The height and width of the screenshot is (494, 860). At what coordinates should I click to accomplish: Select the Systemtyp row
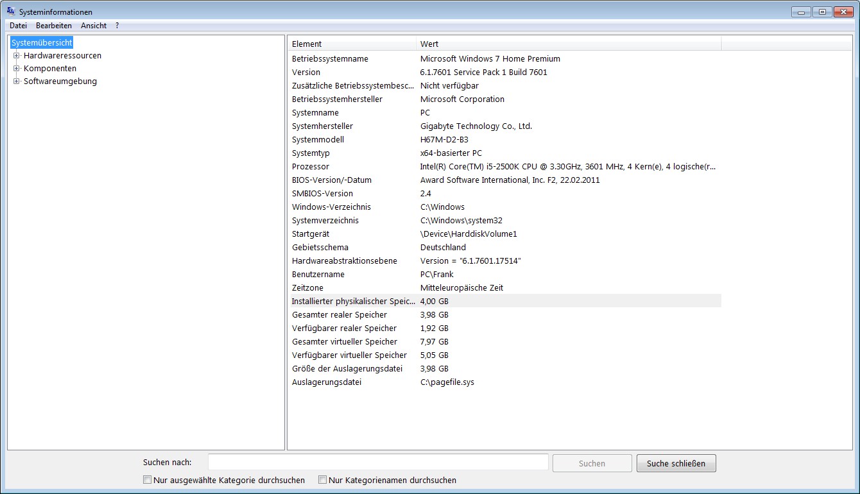click(x=504, y=153)
